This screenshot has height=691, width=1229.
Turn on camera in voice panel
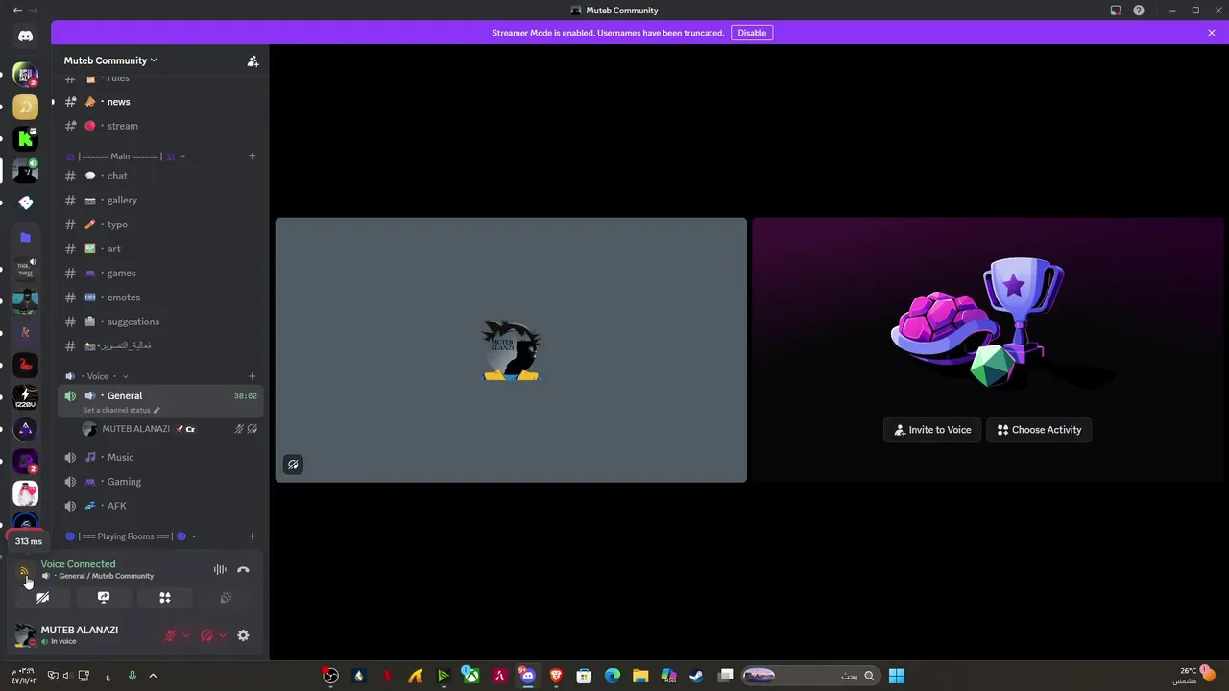point(42,597)
